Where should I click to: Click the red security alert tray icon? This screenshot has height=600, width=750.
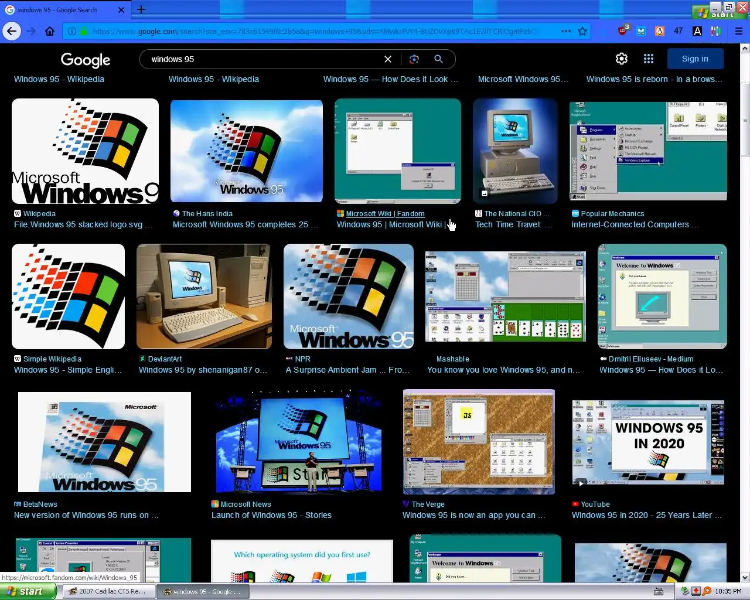696,591
